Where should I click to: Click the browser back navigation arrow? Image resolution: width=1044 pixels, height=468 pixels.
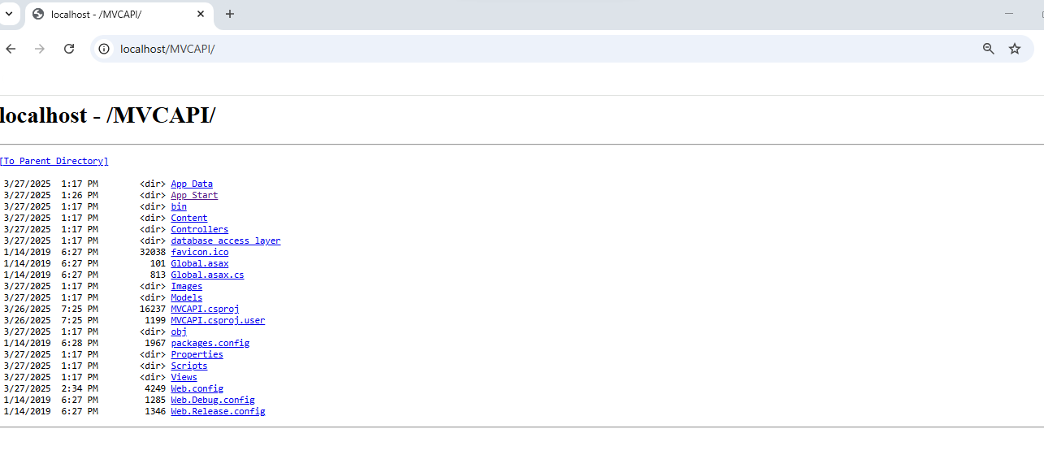(x=10, y=49)
